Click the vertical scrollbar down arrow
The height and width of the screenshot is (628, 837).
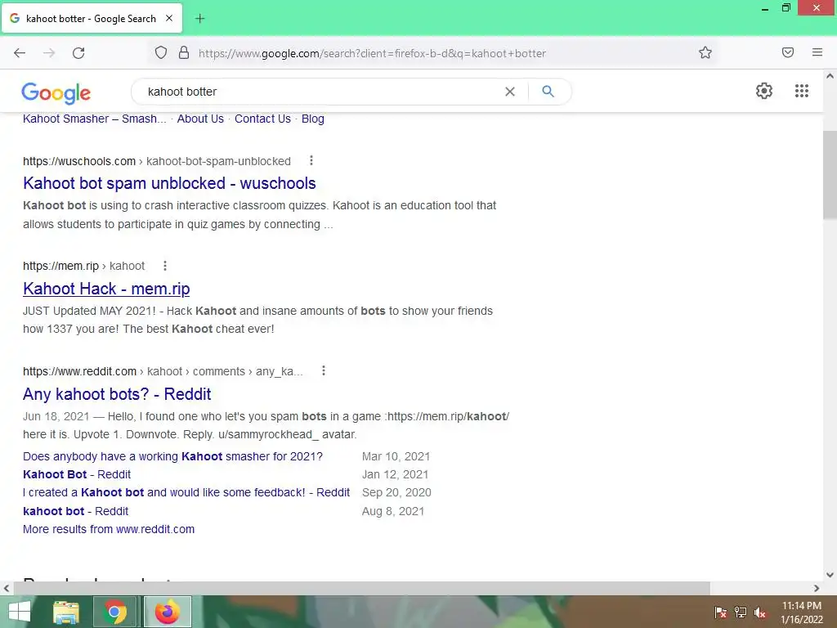(x=830, y=575)
